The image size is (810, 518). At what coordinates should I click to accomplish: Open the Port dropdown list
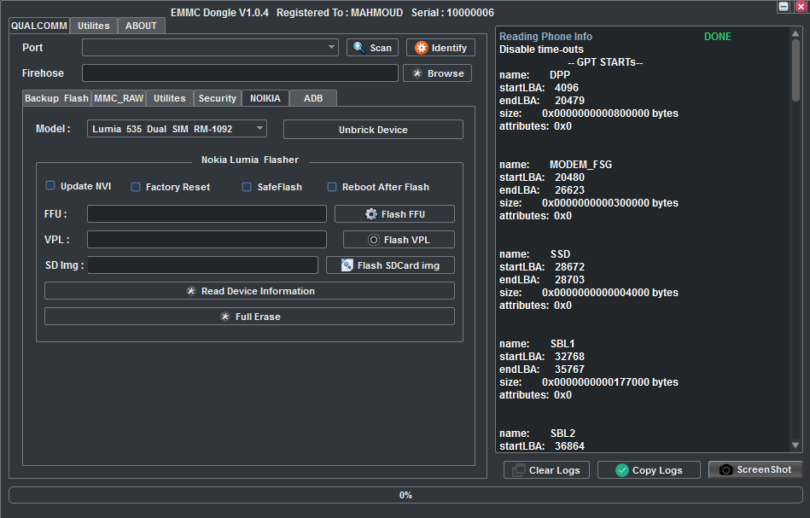[x=331, y=47]
